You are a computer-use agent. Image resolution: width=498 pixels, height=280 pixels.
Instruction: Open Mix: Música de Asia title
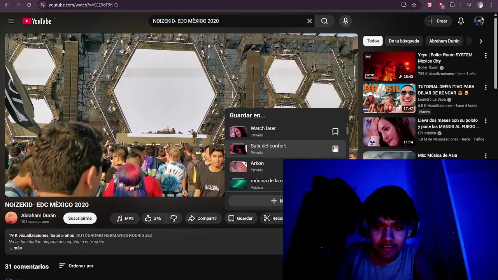coord(437,155)
